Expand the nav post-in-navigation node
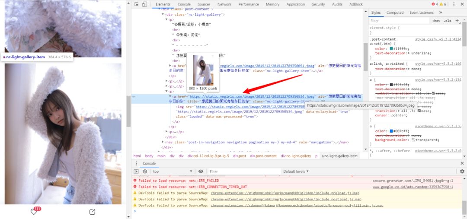467x219 pixels. (163, 142)
